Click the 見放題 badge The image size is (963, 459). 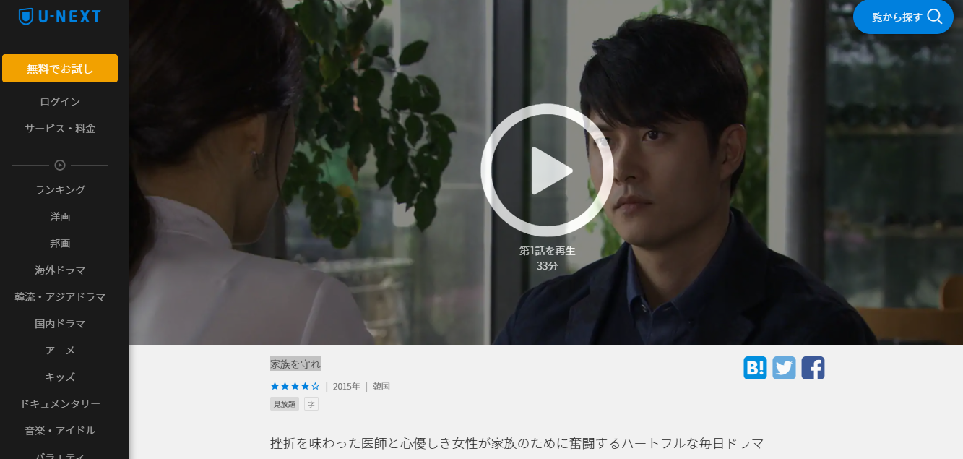click(x=285, y=404)
